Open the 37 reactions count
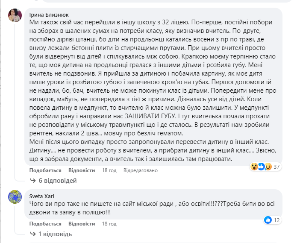300x243 pixels. 276,167
